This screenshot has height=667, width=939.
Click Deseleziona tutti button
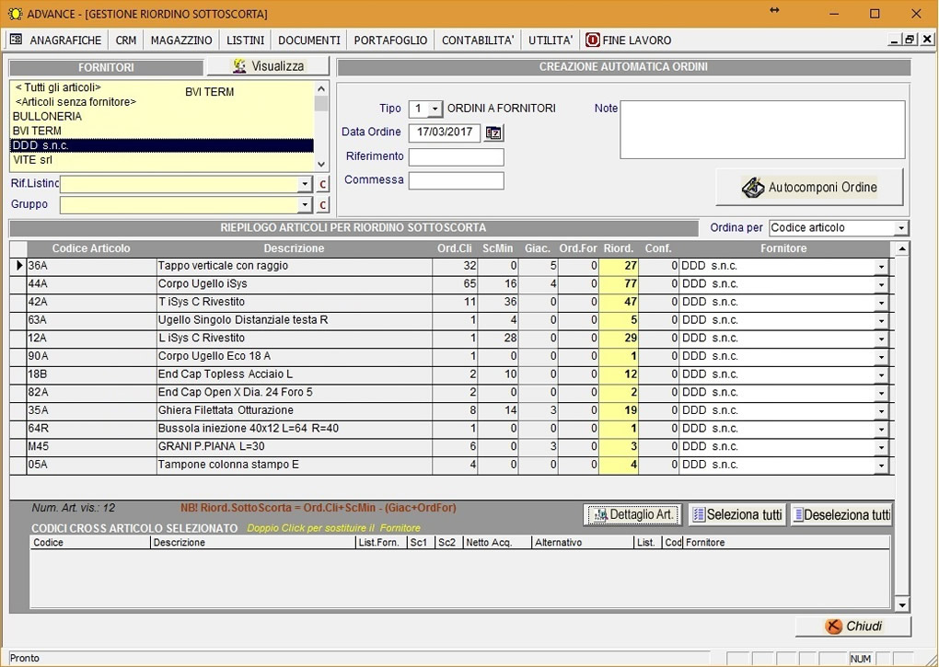[x=842, y=514]
